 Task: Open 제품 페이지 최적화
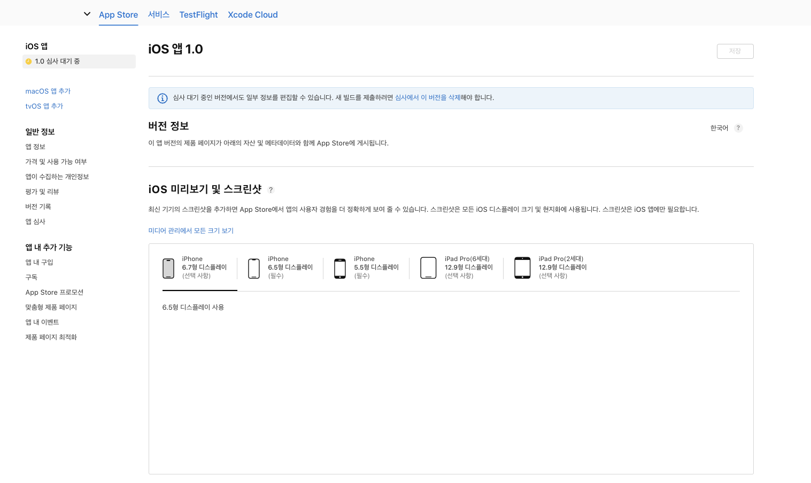pyautogui.click(x=51, y=338)
